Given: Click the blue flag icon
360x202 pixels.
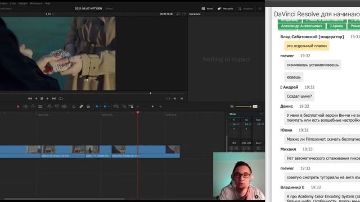Looking at the screenshot, I should point(97,107).
